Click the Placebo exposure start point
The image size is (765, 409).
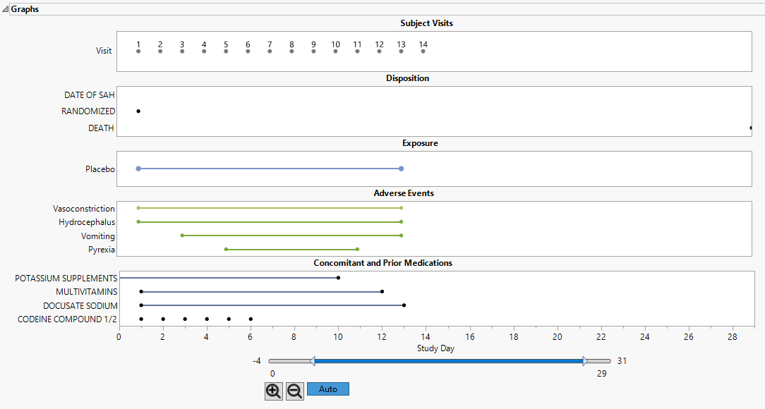[x=138, y=169]
